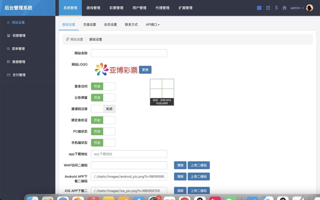Click the home icon in the header
This screenshot has height=200, width=320.
tap(284, 7)
